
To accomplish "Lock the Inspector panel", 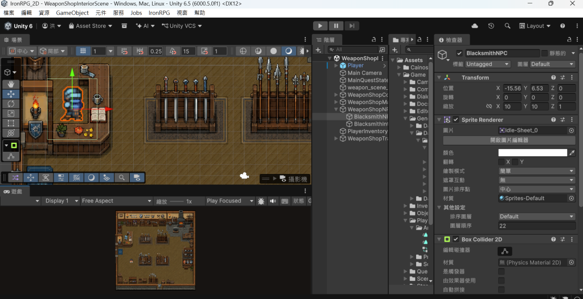I will pos(569,40).
